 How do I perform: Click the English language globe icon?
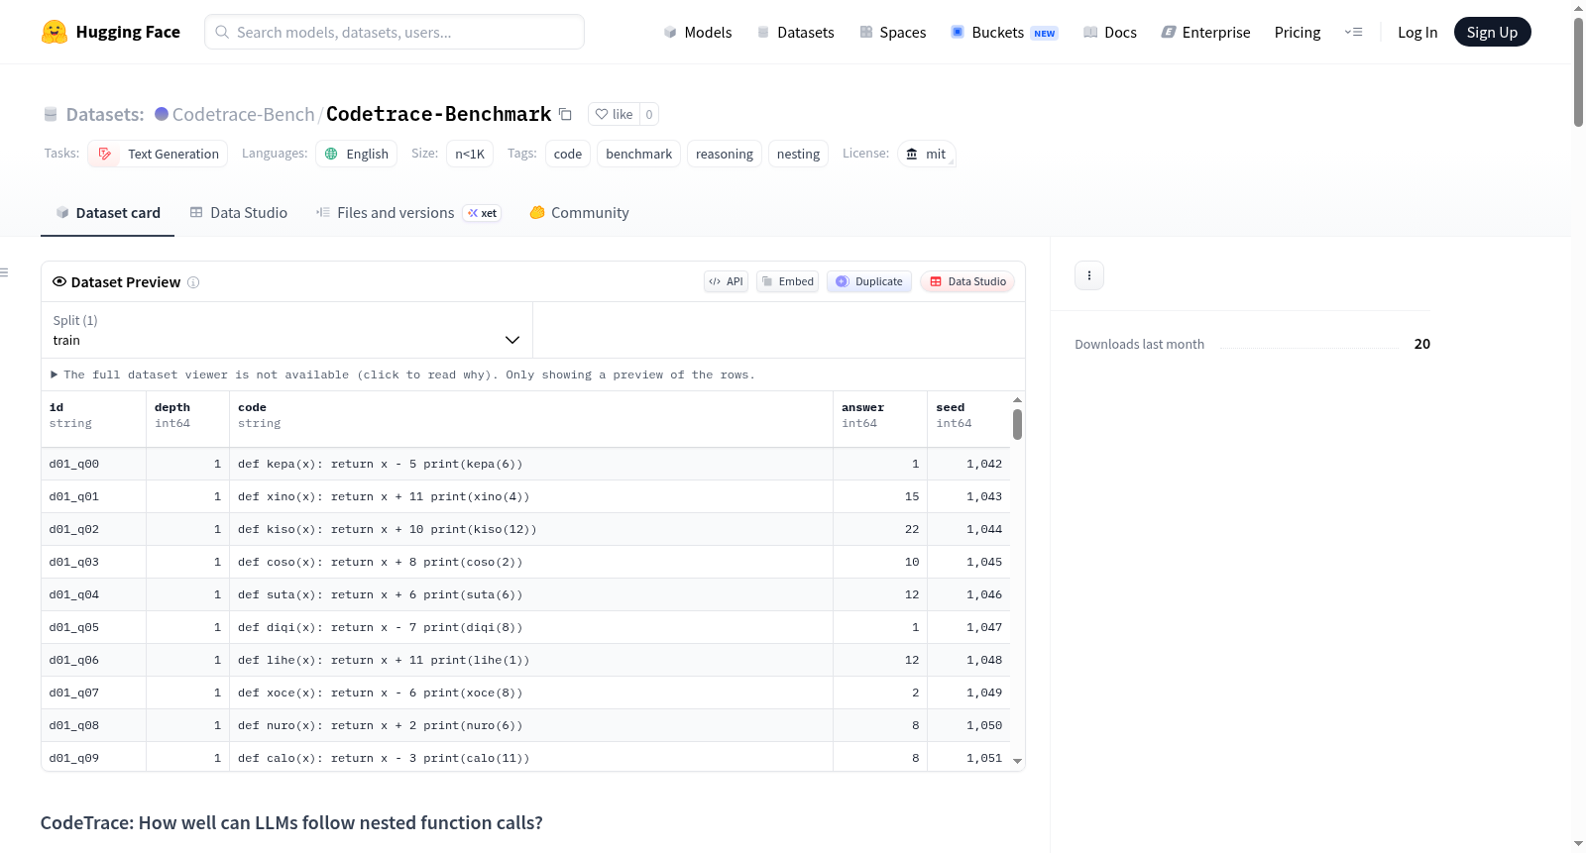pyautogui.click(x=331, y=154)
